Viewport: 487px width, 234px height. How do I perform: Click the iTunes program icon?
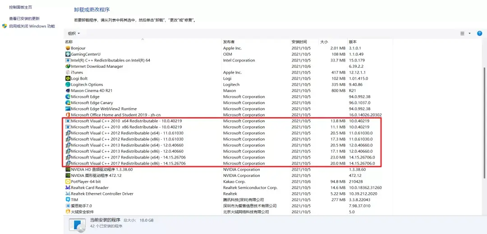[68, 72]
